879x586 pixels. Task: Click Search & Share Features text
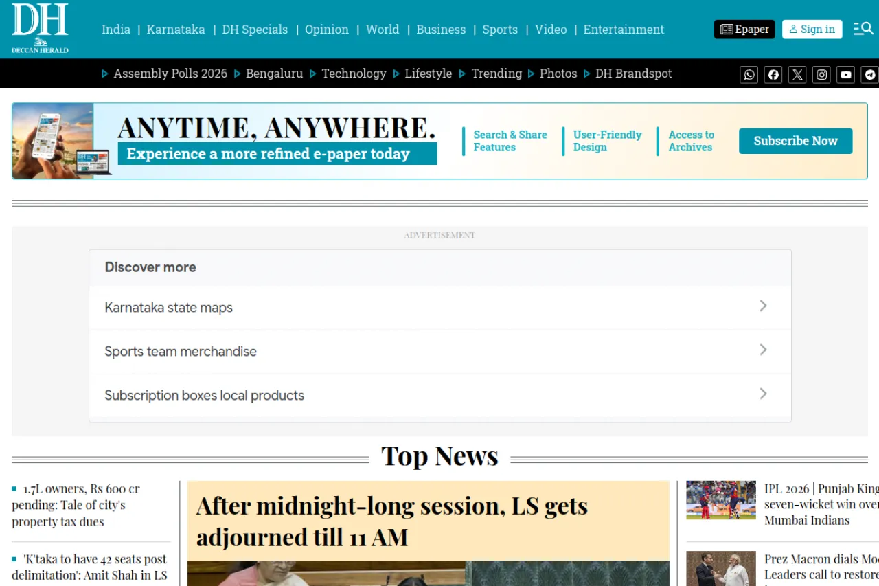tap(510, 141)
